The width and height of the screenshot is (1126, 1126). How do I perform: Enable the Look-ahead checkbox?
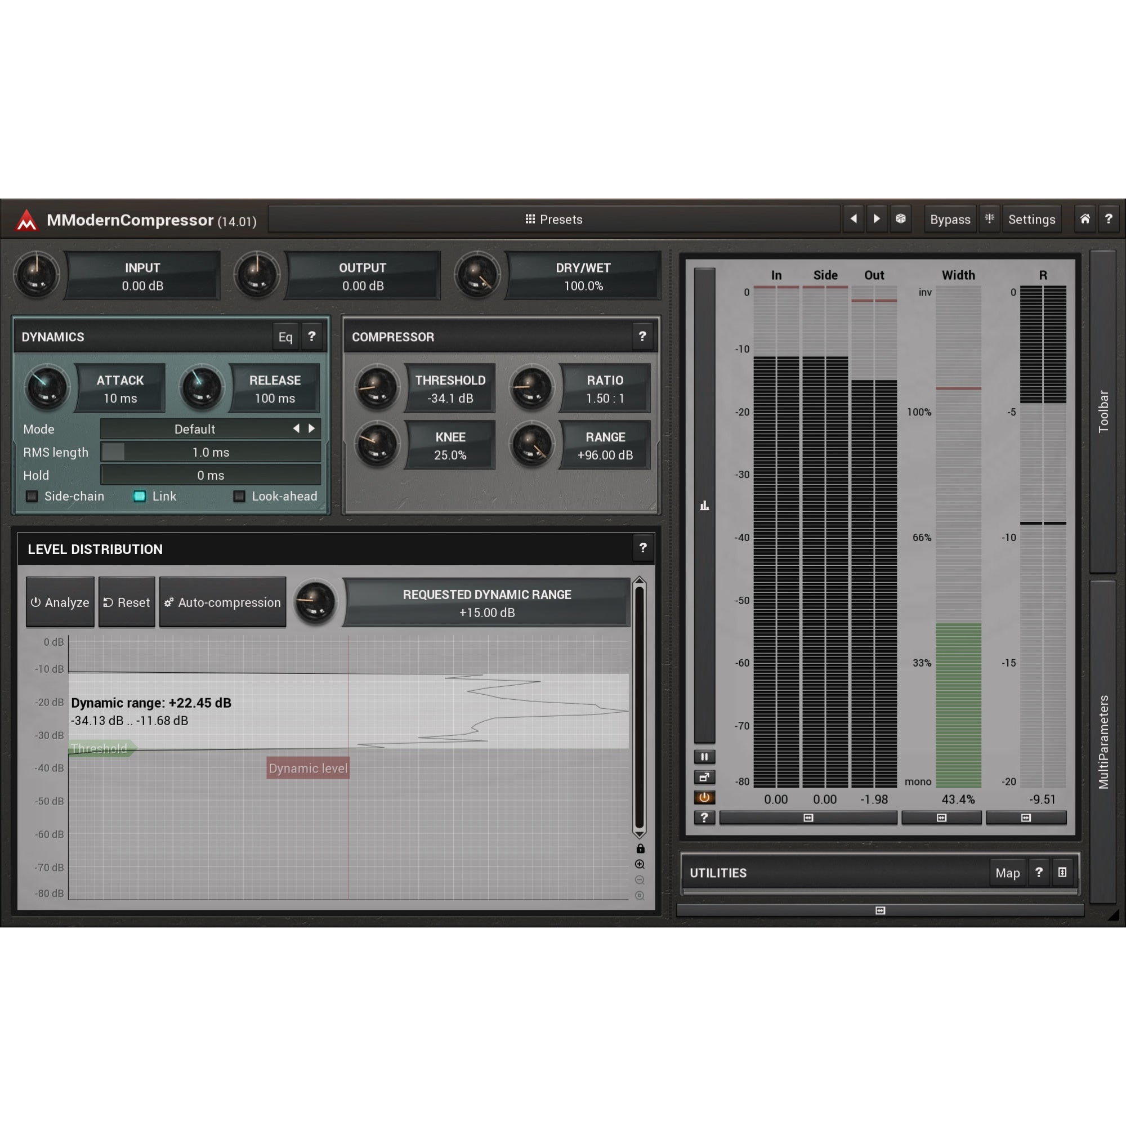coord(239,496)
